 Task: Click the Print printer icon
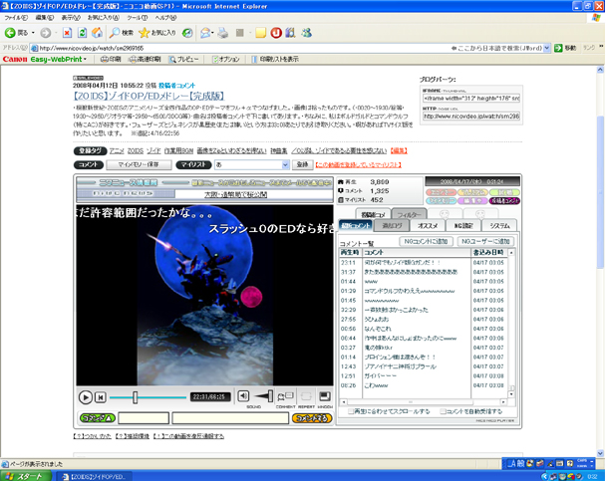[222, 33]
